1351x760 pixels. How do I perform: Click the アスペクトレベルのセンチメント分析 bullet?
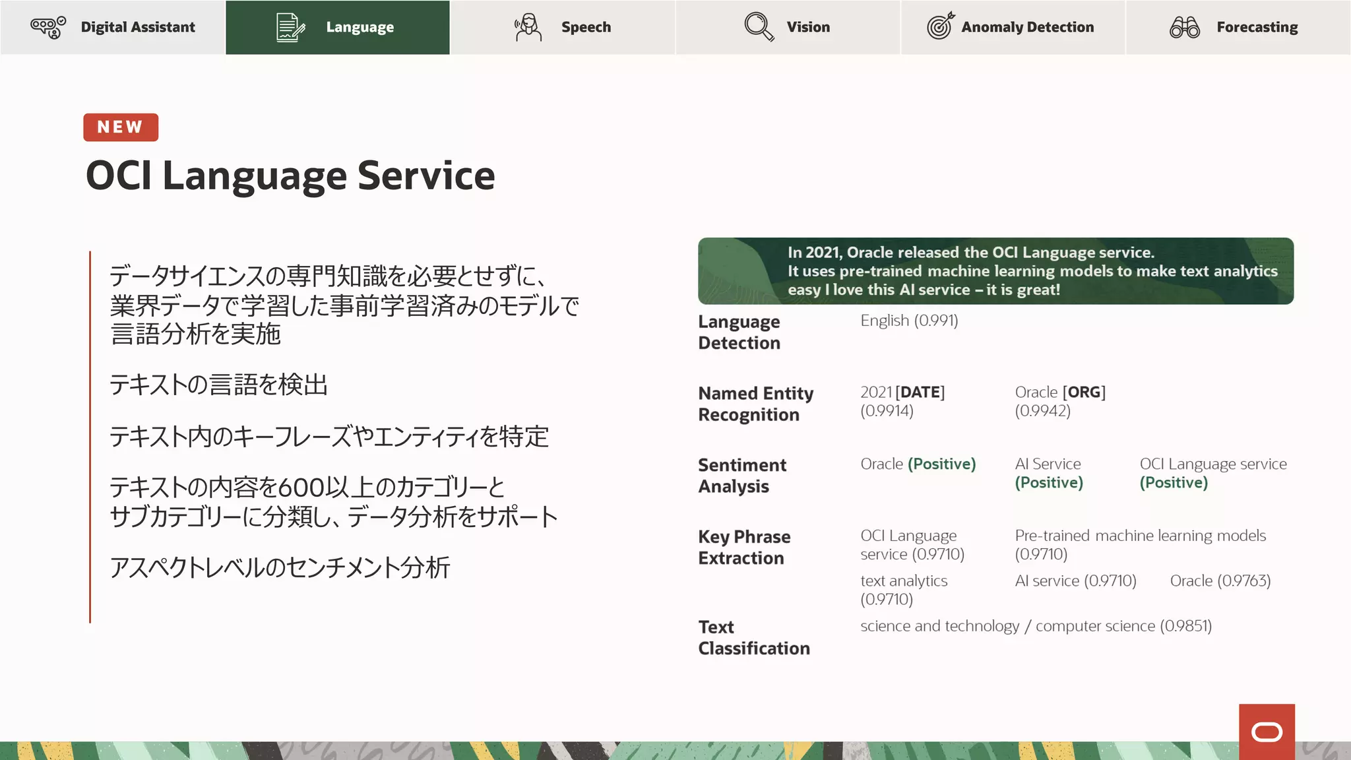[280, 567]
